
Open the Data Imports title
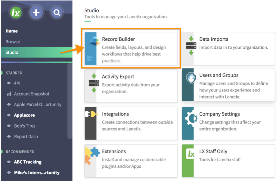(x=214, y=39)
